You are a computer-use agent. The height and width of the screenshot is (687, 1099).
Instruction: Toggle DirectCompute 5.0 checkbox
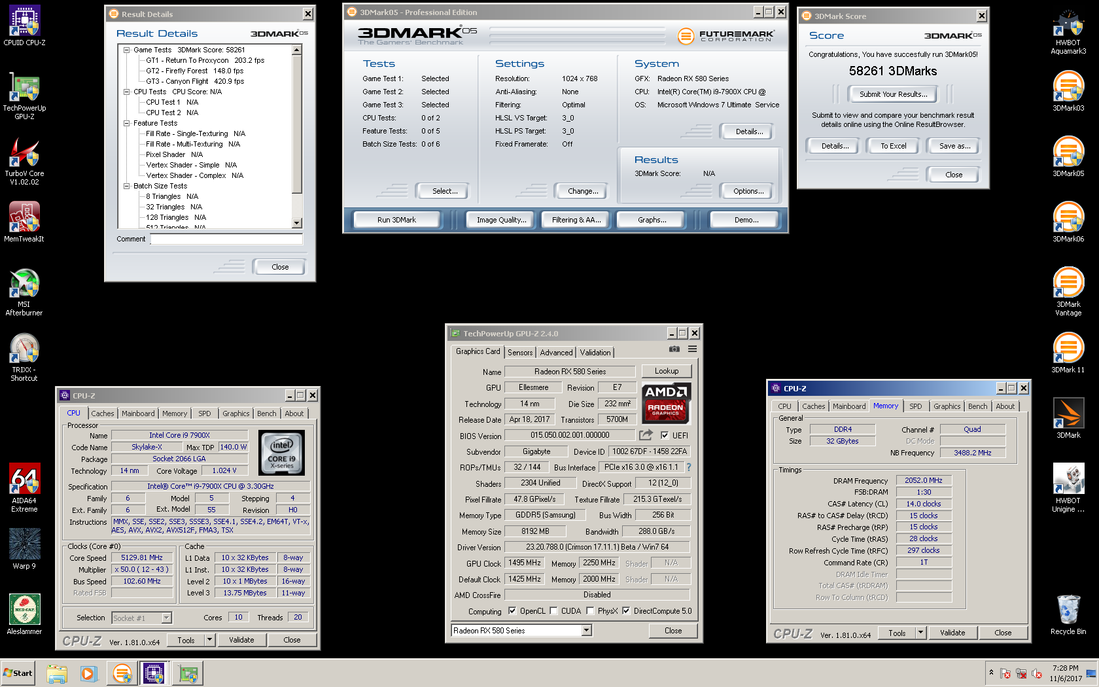tap(626, 611)
